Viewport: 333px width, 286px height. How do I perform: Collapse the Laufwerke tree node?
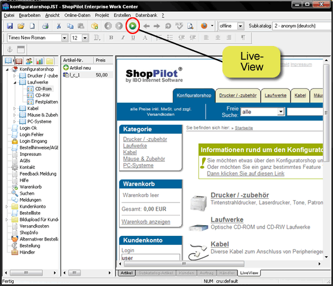(x=15, y=82)
